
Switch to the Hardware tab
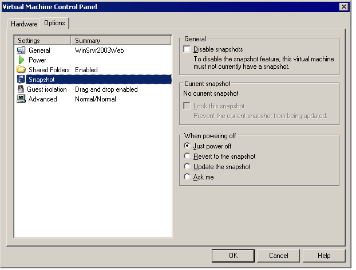[x=24, y=24]
